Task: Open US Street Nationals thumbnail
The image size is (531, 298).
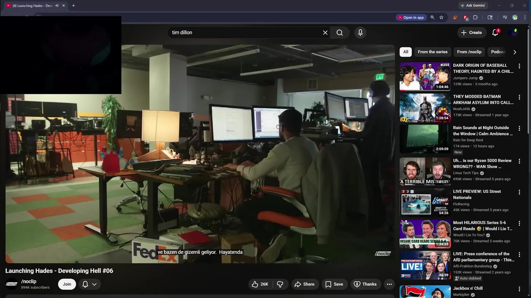Action: 425,202
